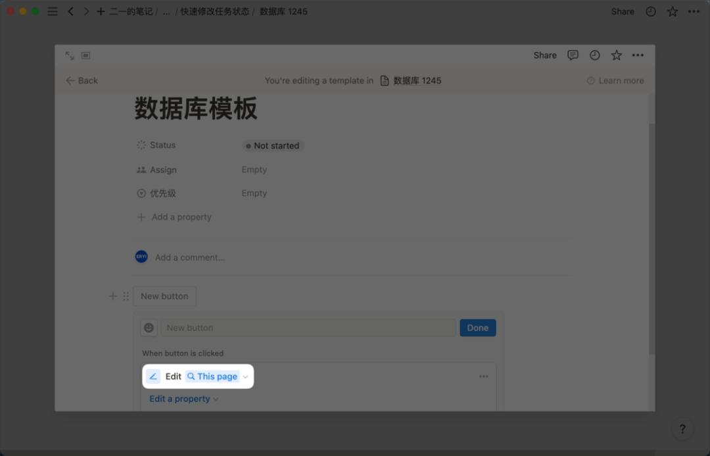The width and height of the screenshot is (710, 456).
Task: Star the template in modal header
Action: [616, 55]
